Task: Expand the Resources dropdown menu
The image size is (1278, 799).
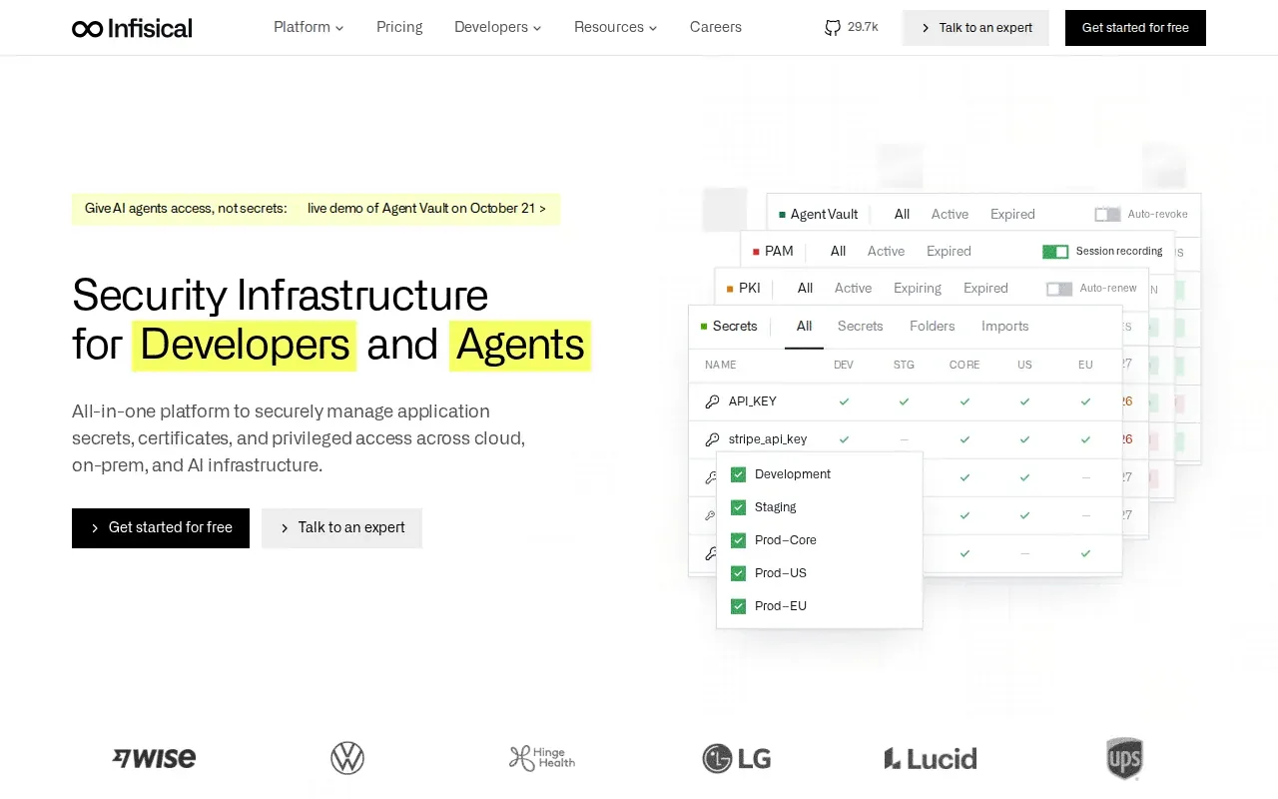Action: 616,28
